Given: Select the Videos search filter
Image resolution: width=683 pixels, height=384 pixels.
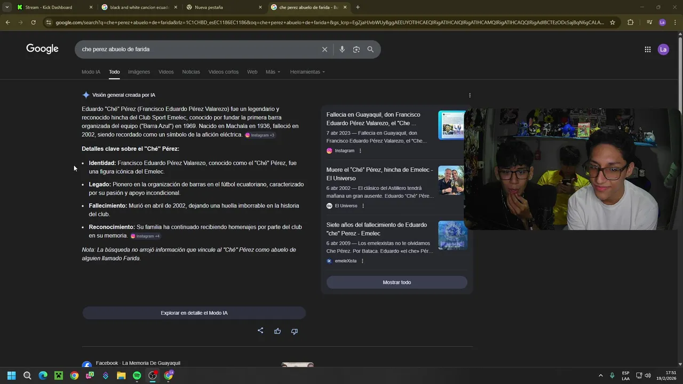Looking at the screenshot, I should click(x=166, y=72).
